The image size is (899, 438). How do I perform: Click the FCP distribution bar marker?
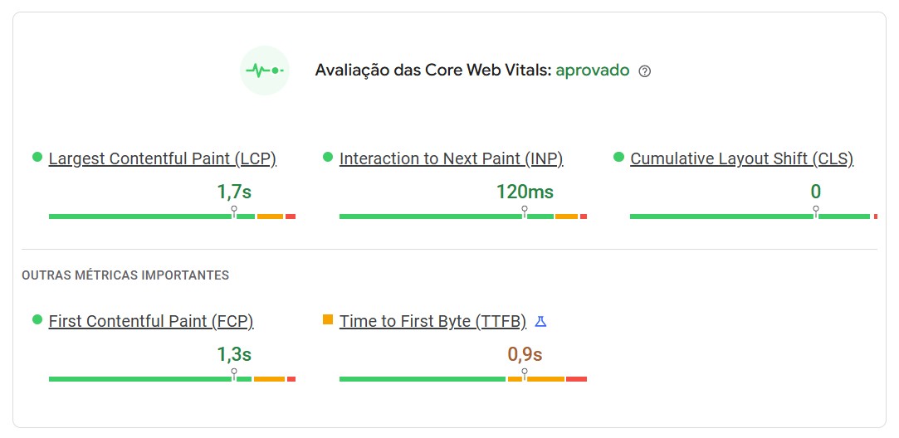pyautogui.click(x=234, y=375)
